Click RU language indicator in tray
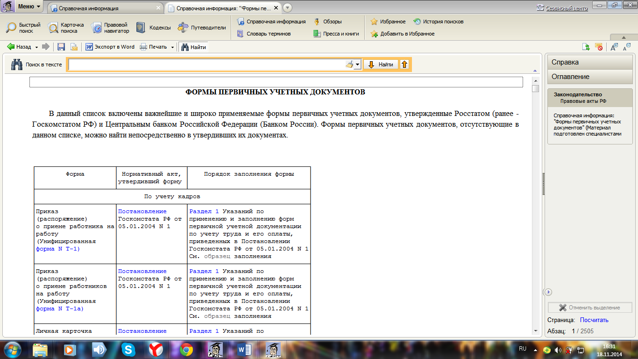The height and width of the screenshot is (359, 638). click(x=523, y=349)
